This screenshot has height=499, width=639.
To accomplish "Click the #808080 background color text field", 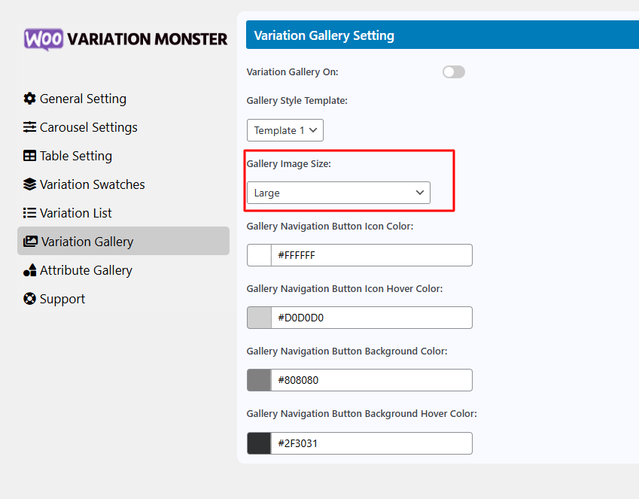I will click(x=371, y=380).
